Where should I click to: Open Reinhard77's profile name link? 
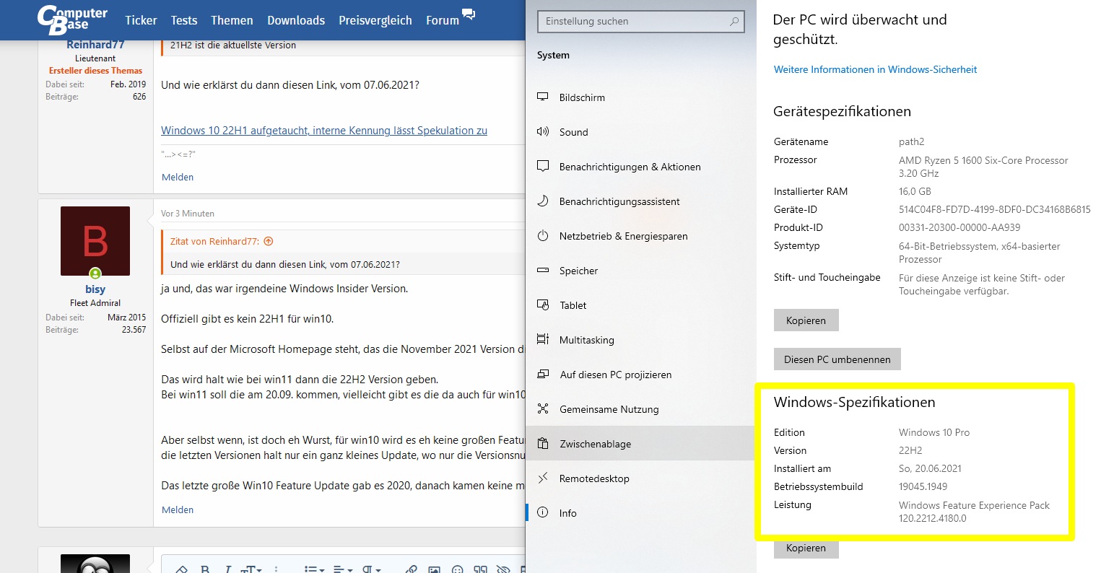95,45
